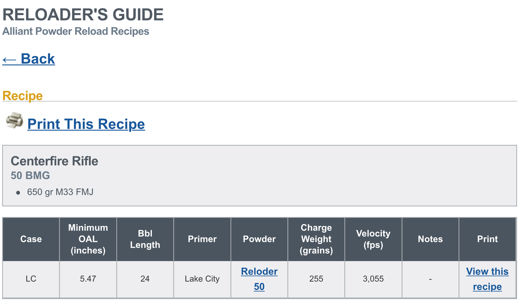This screenshot has width=522, height=304.
Task: Click the 3,055 velocity value cell
Action: click(x=373, y=279)
